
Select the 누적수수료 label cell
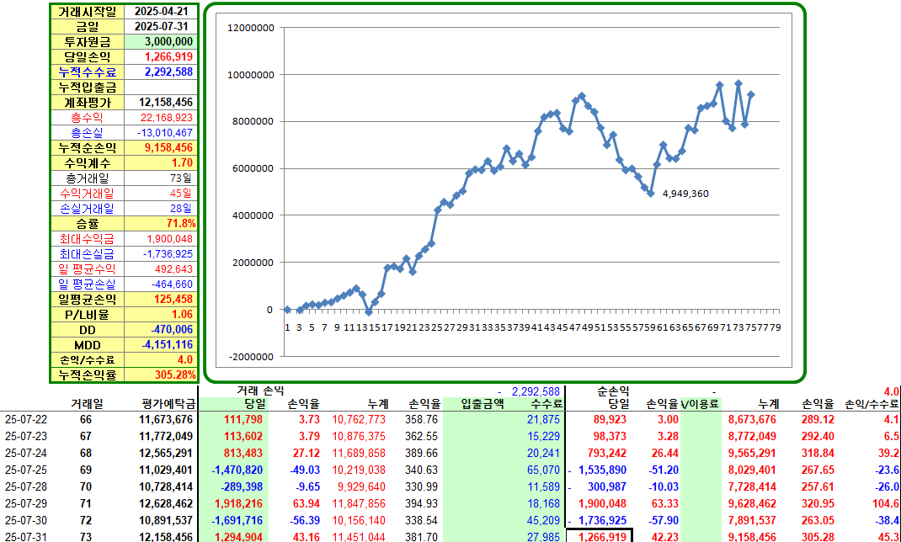click(88, 72)
